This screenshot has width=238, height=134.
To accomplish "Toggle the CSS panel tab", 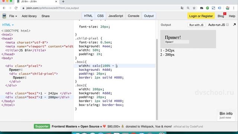I will [x=100, y=16].
